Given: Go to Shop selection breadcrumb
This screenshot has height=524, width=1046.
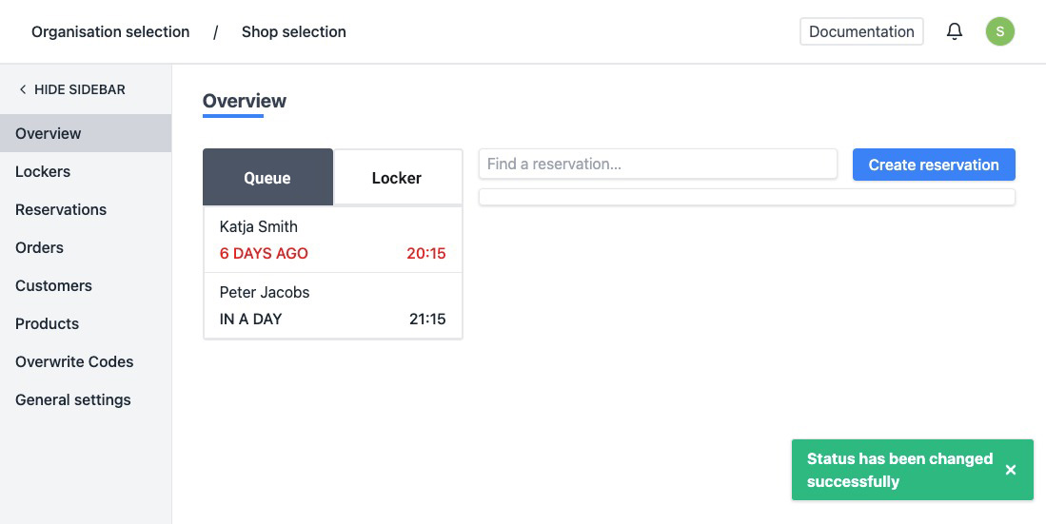Looking at the screenshot, I should 294,31.
